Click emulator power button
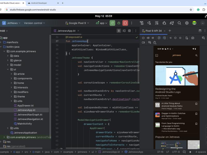This screenshot has height=155, width=207. tap(143, 38)
